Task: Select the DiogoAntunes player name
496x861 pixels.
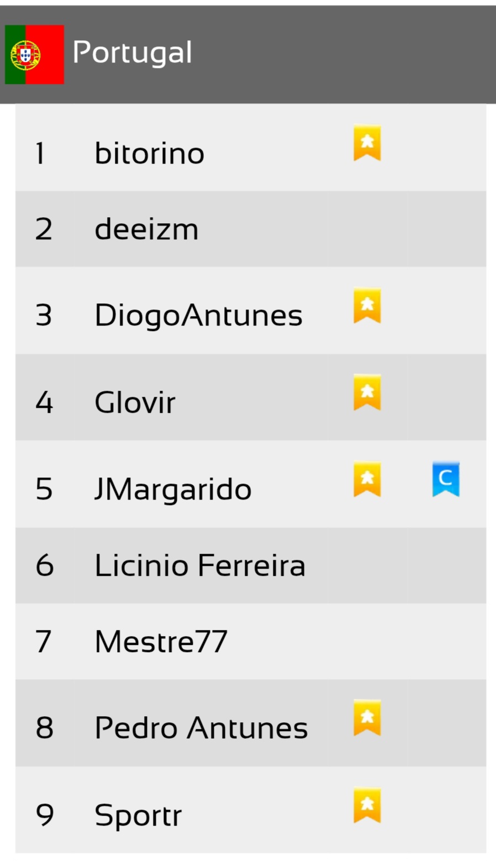Action: (198, 316)
